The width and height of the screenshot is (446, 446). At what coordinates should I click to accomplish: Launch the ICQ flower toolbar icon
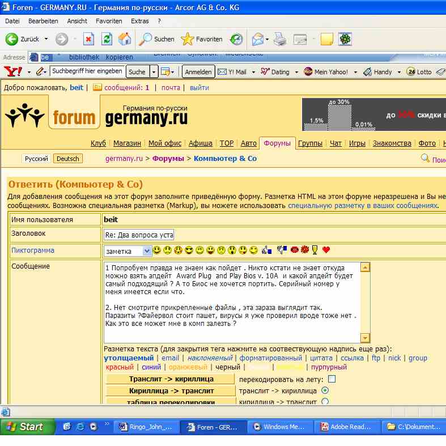click(345, 39)
